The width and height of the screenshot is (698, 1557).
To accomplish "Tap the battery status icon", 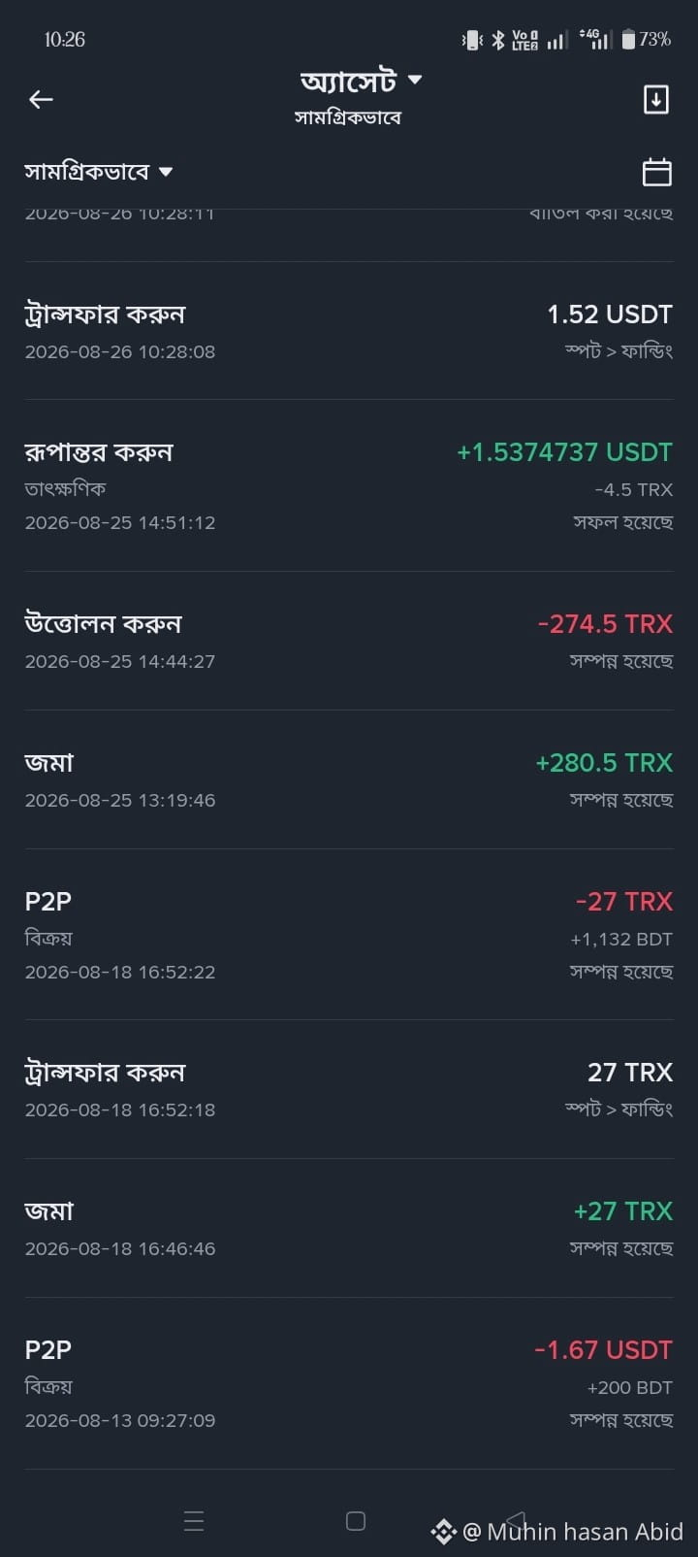I will pos(628,39).
